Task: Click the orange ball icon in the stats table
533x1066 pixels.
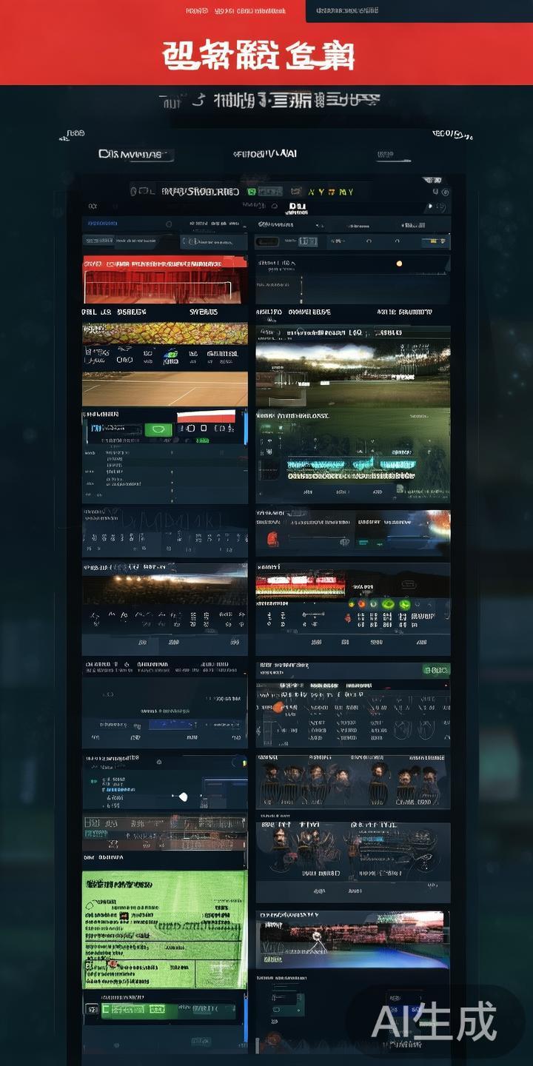Action: click(x=278, y=707)
